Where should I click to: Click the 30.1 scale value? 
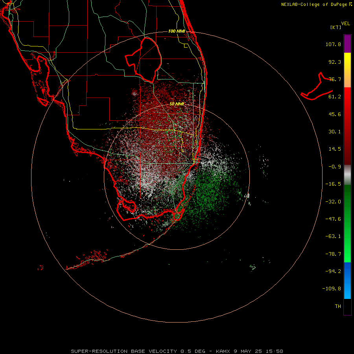click(335, 132)
